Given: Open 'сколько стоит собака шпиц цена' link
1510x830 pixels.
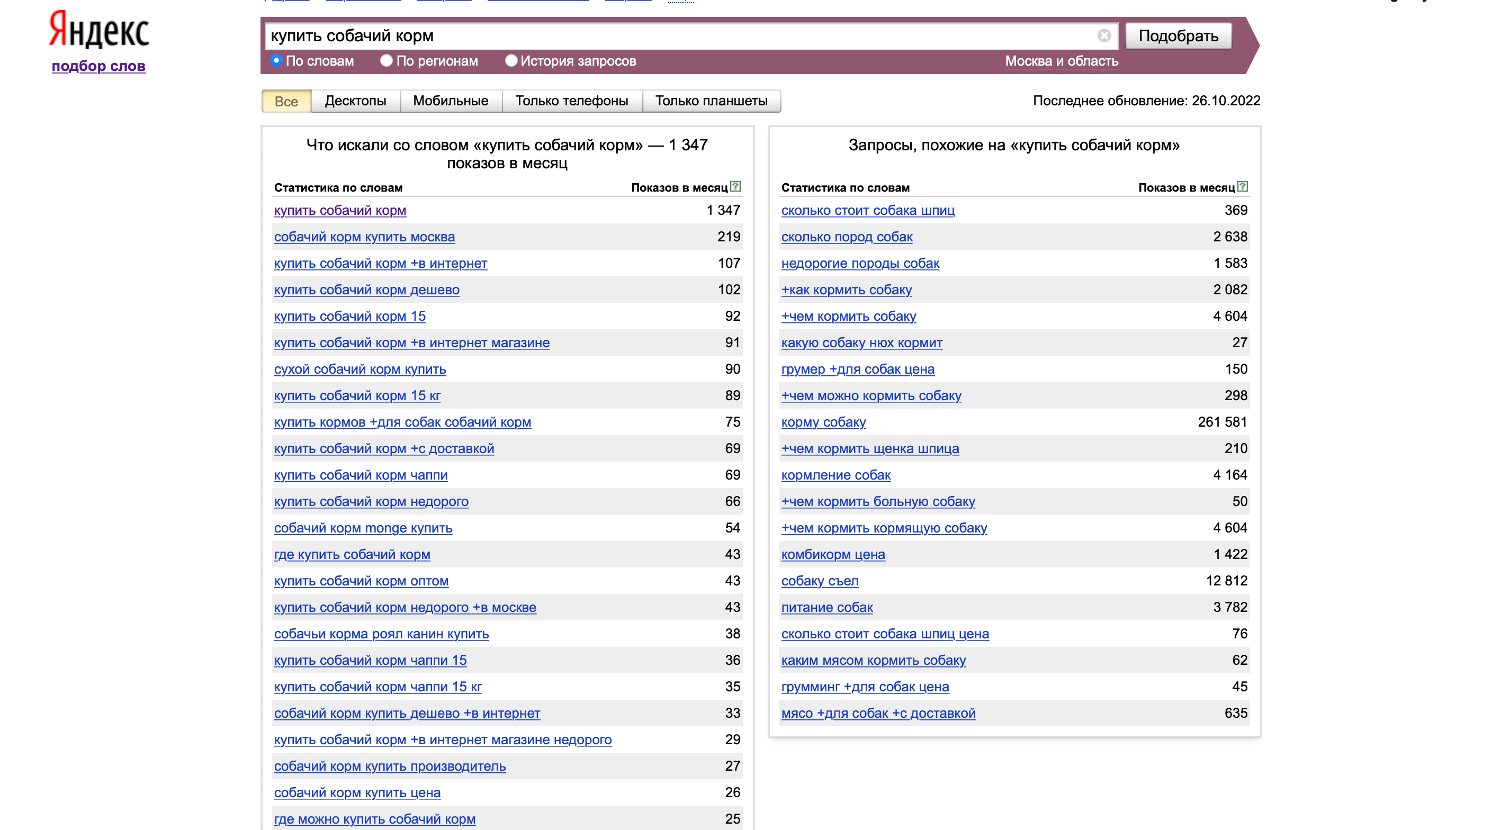Looking at the screenshot, I should [885, 634].
